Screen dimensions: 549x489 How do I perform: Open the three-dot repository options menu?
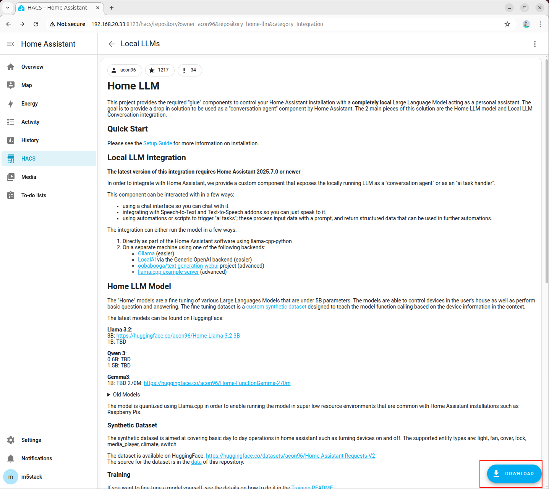pyautogui.click(x=534, y=44)
